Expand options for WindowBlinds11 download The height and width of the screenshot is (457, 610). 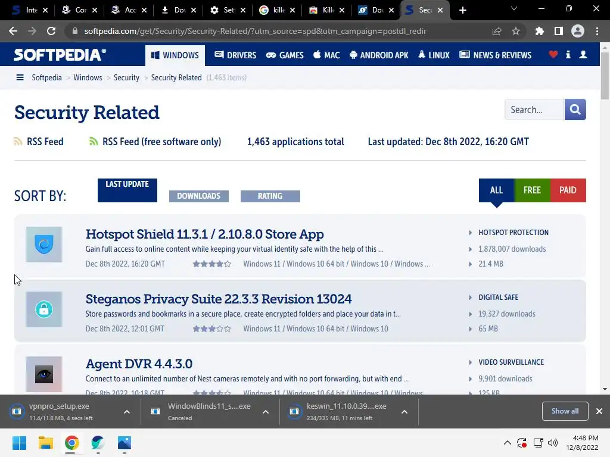(266, 412)
